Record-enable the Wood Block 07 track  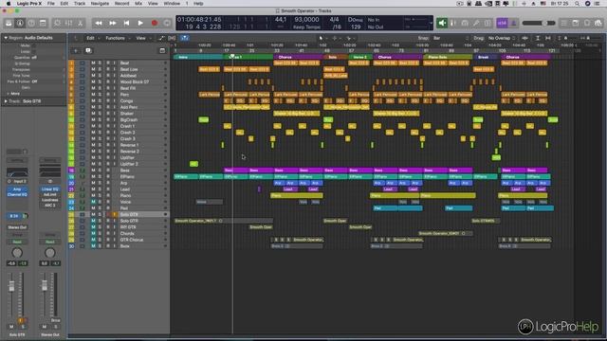(x=107, y=82)
